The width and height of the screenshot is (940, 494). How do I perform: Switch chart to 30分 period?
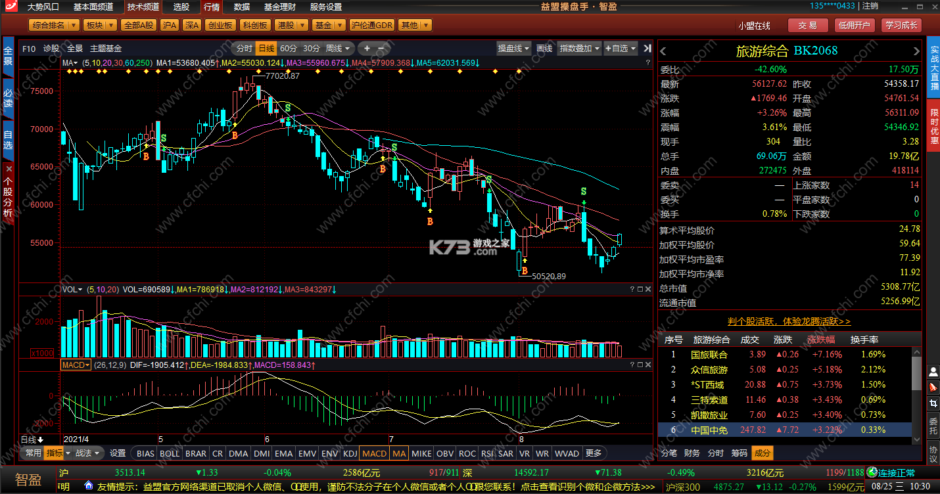coord(312,49)
